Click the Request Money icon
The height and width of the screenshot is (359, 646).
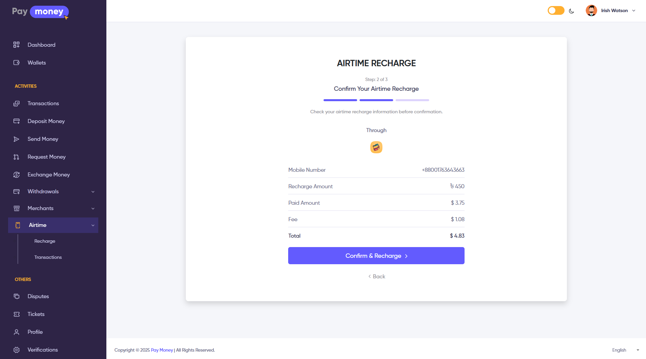tap(16, 157)
